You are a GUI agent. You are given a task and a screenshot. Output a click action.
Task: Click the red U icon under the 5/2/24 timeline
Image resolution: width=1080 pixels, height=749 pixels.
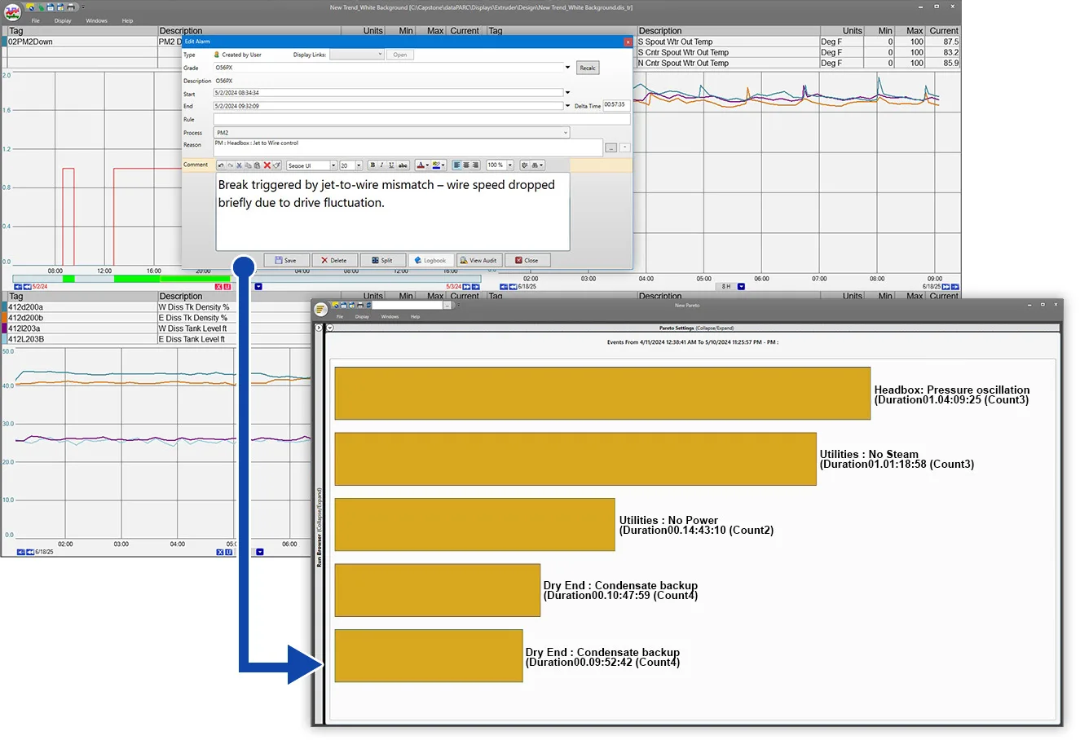pyautogui.click(x=227, y=287)
